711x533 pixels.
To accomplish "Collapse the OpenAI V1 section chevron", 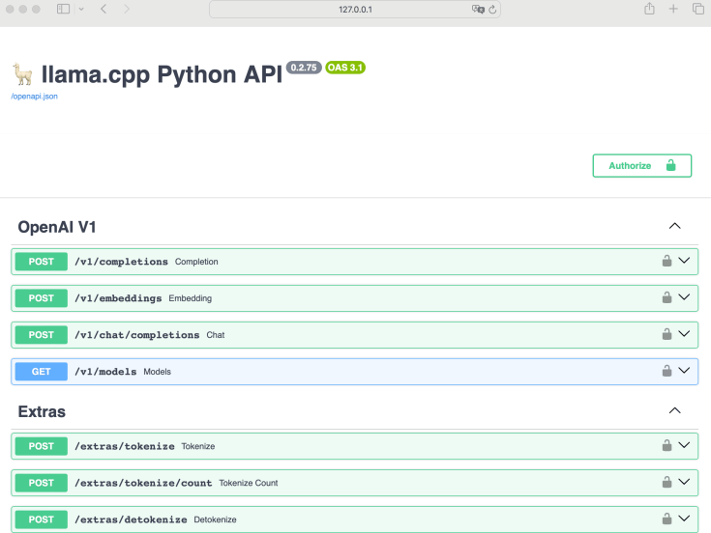I will point(675,226).
